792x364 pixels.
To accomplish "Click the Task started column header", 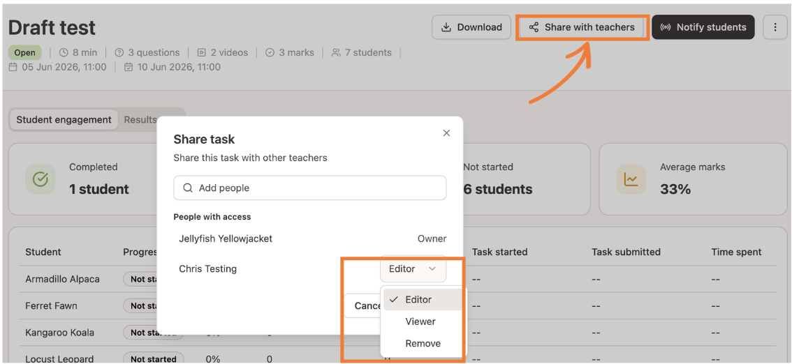I will (x=499, y=252).
